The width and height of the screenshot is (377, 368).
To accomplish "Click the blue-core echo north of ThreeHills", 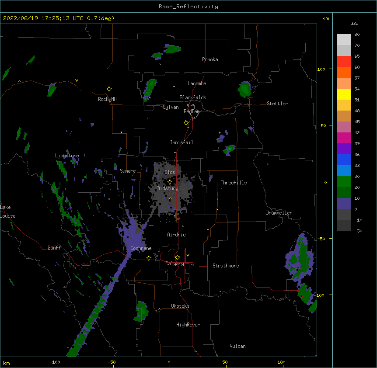I will point(230,149).
